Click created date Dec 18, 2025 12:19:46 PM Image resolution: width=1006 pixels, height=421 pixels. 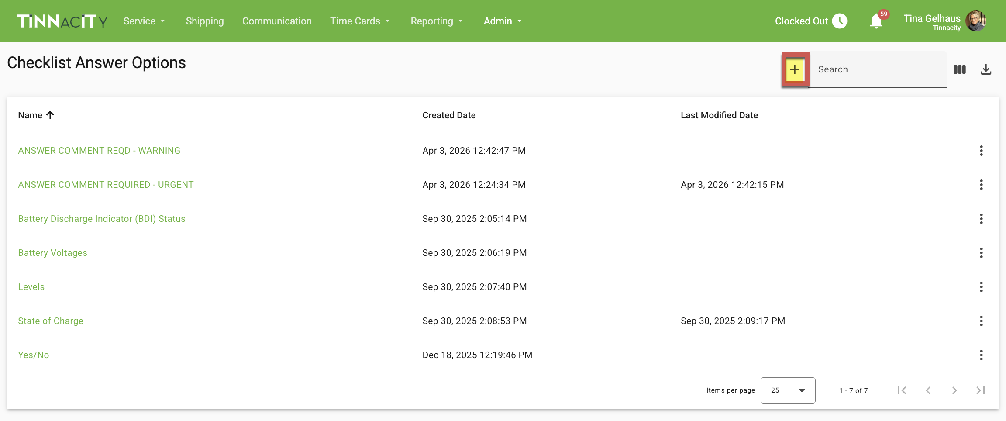point(477,355)
